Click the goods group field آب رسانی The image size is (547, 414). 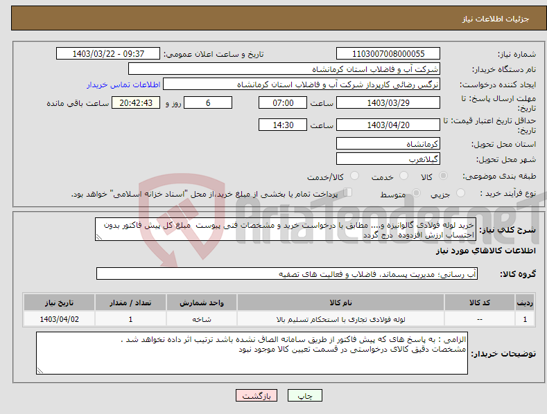[x=287, y=274]
